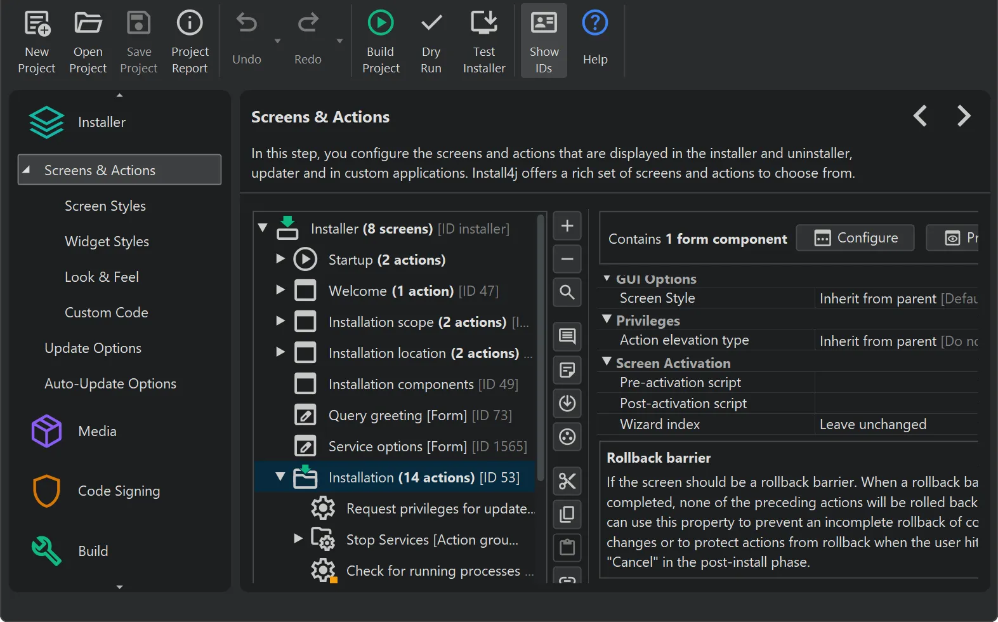Select Auto-Update Options in sidebar
Viewport: 998px width, 622px height.
click(110, 384)
